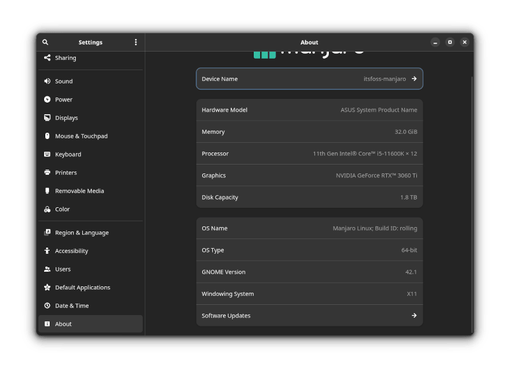Click the search icon in Settings header
Screen dimensions: 510x375
click(45, 42)
